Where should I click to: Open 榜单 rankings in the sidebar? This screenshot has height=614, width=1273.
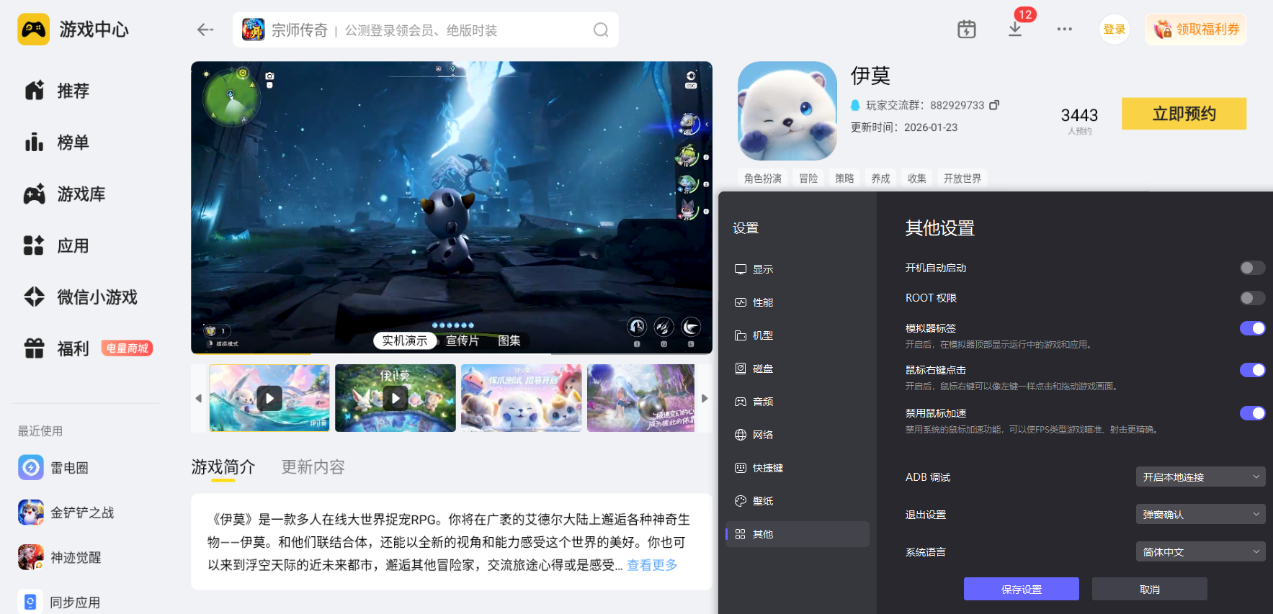click(x=58, y=143)
